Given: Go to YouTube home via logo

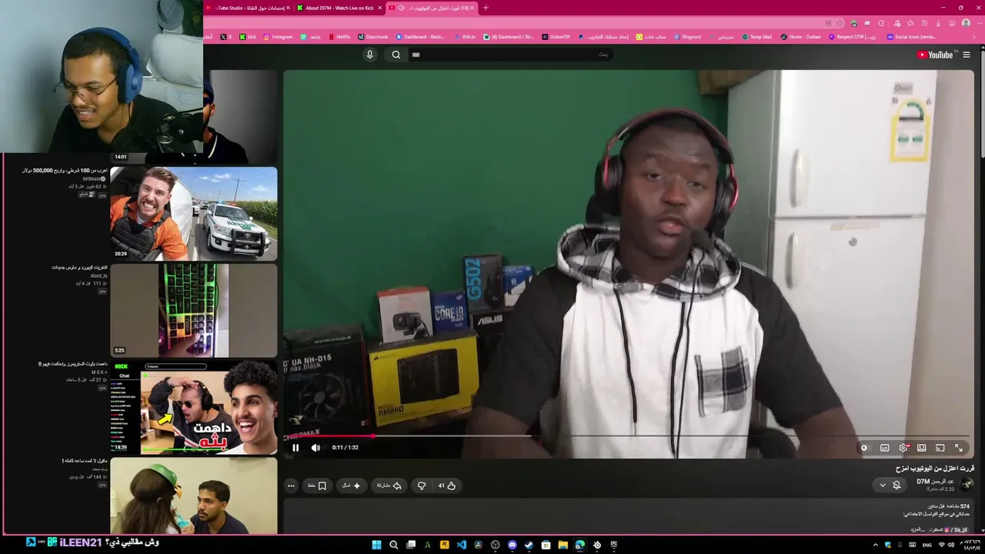Looking at the screenshot, I should click(935, 55).
